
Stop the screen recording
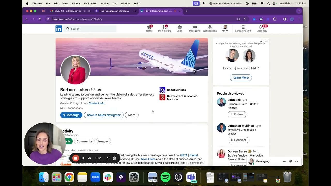76,158
